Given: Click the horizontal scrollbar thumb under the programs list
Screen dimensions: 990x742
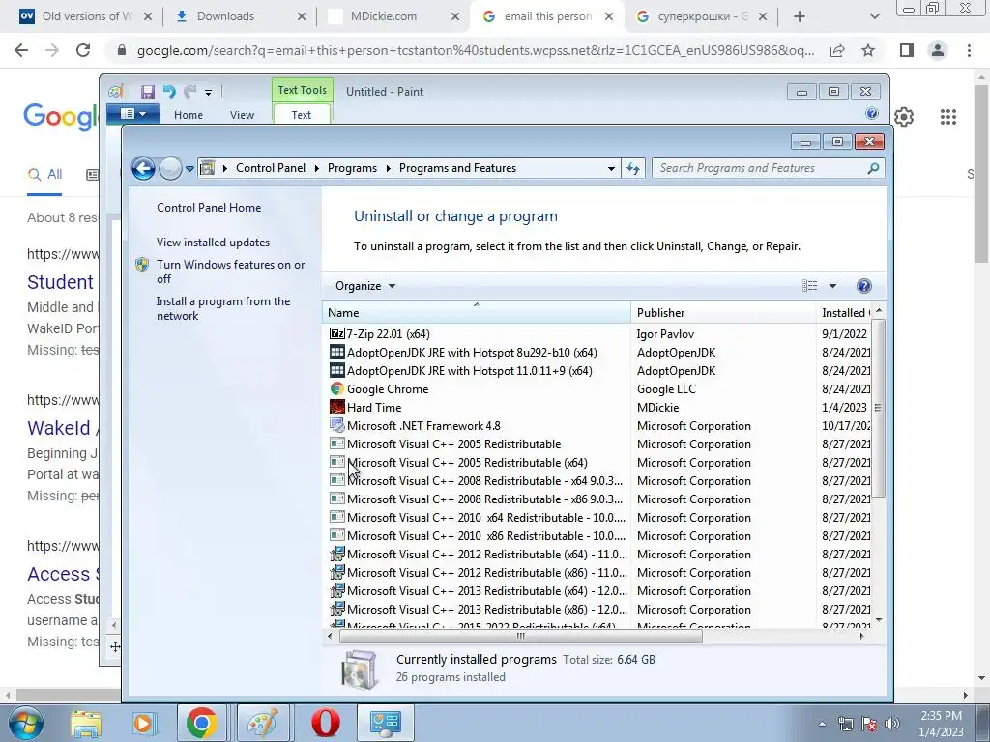Looking at the screenshot, I should (521, 636).
